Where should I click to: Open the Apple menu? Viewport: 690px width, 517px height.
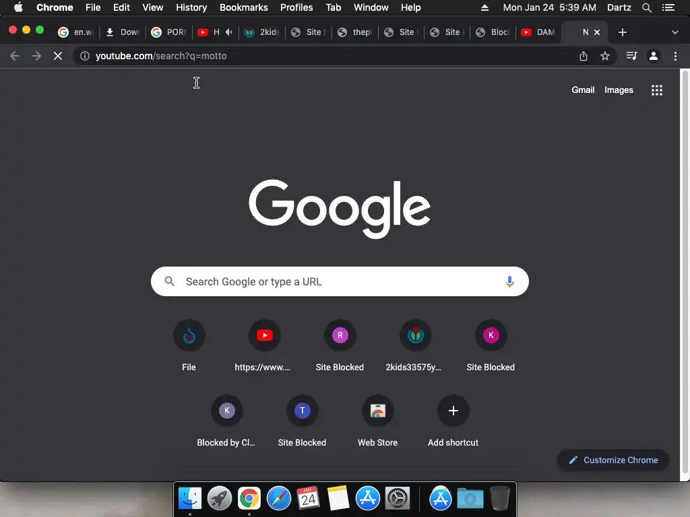click(x=18, y=7)
